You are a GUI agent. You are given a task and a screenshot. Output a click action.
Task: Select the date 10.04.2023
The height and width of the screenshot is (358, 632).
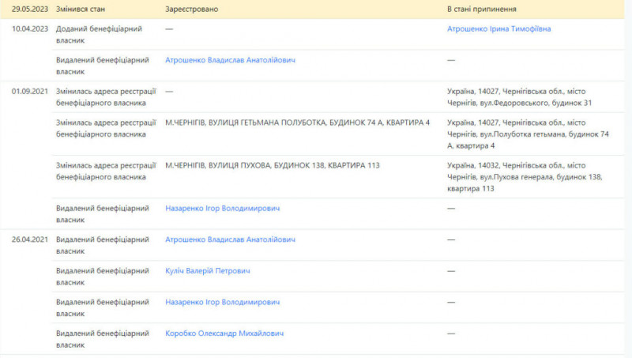tap(30, 29)
